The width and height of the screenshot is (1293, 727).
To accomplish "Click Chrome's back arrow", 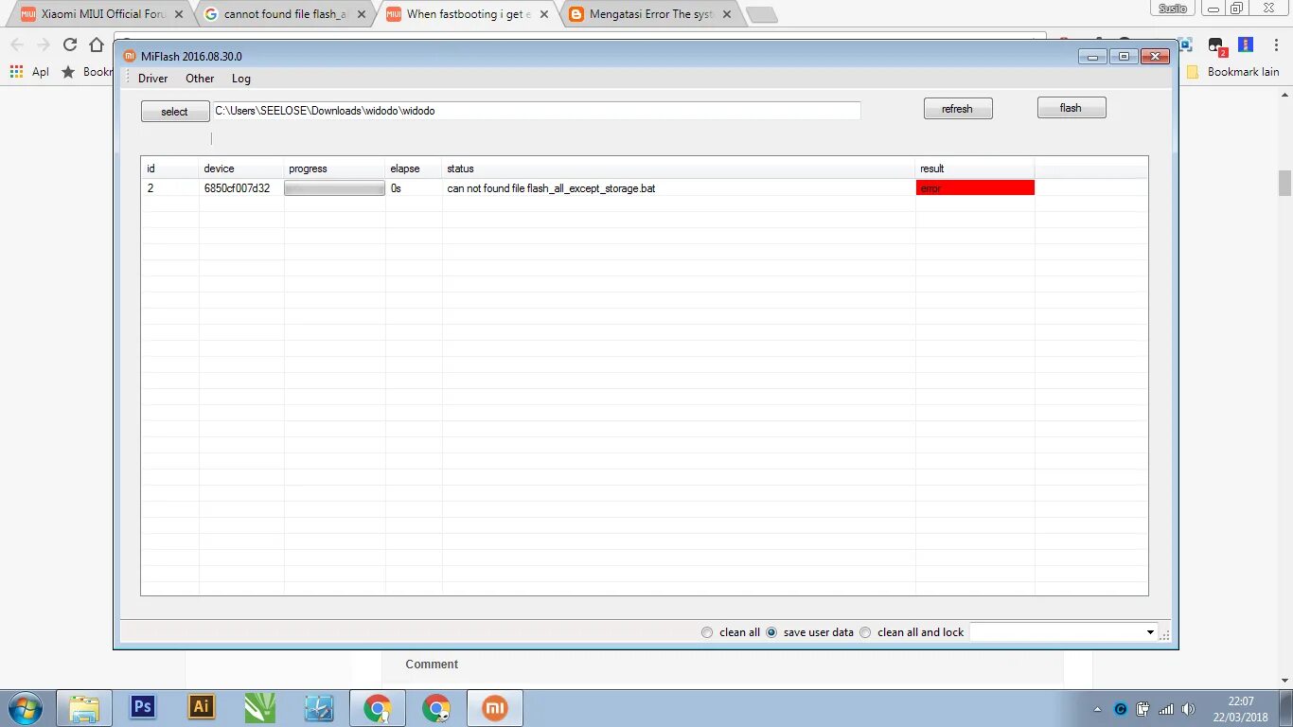I will pos(17,44).
